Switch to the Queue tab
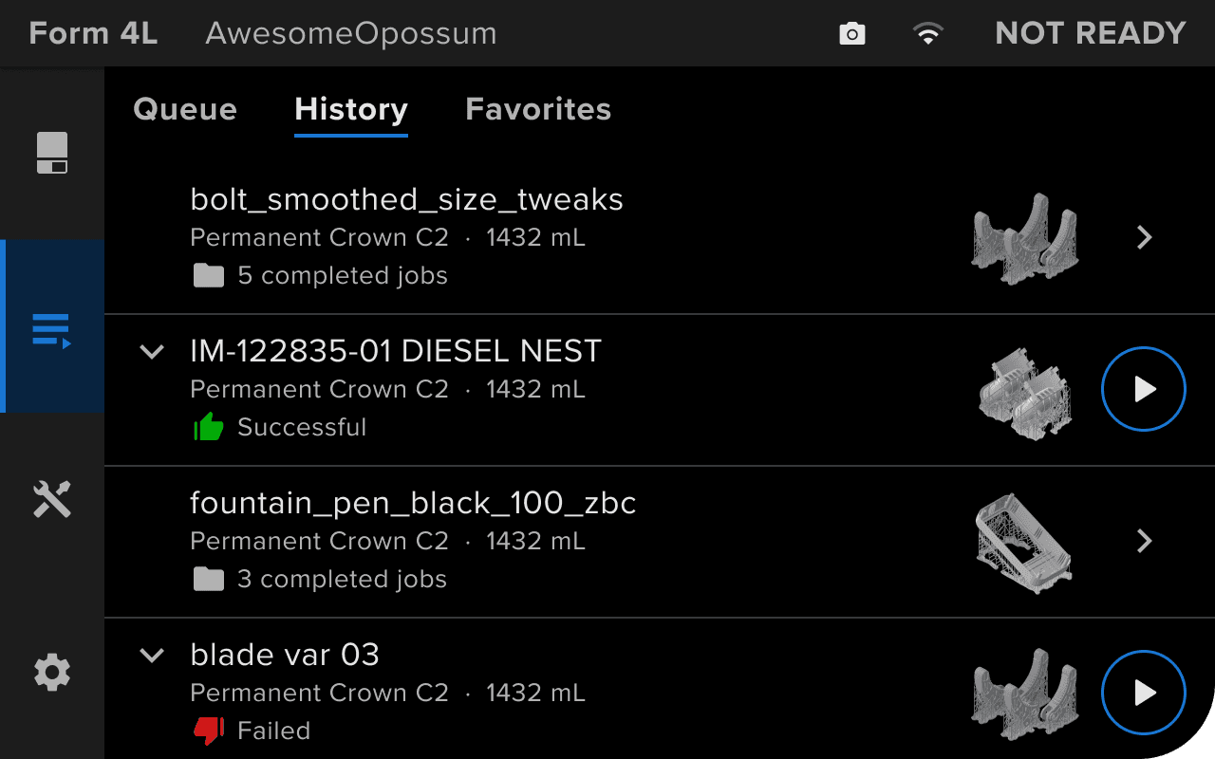This screenshot has height=759, width=1215. pyautogui.click(x=185, y=109)
